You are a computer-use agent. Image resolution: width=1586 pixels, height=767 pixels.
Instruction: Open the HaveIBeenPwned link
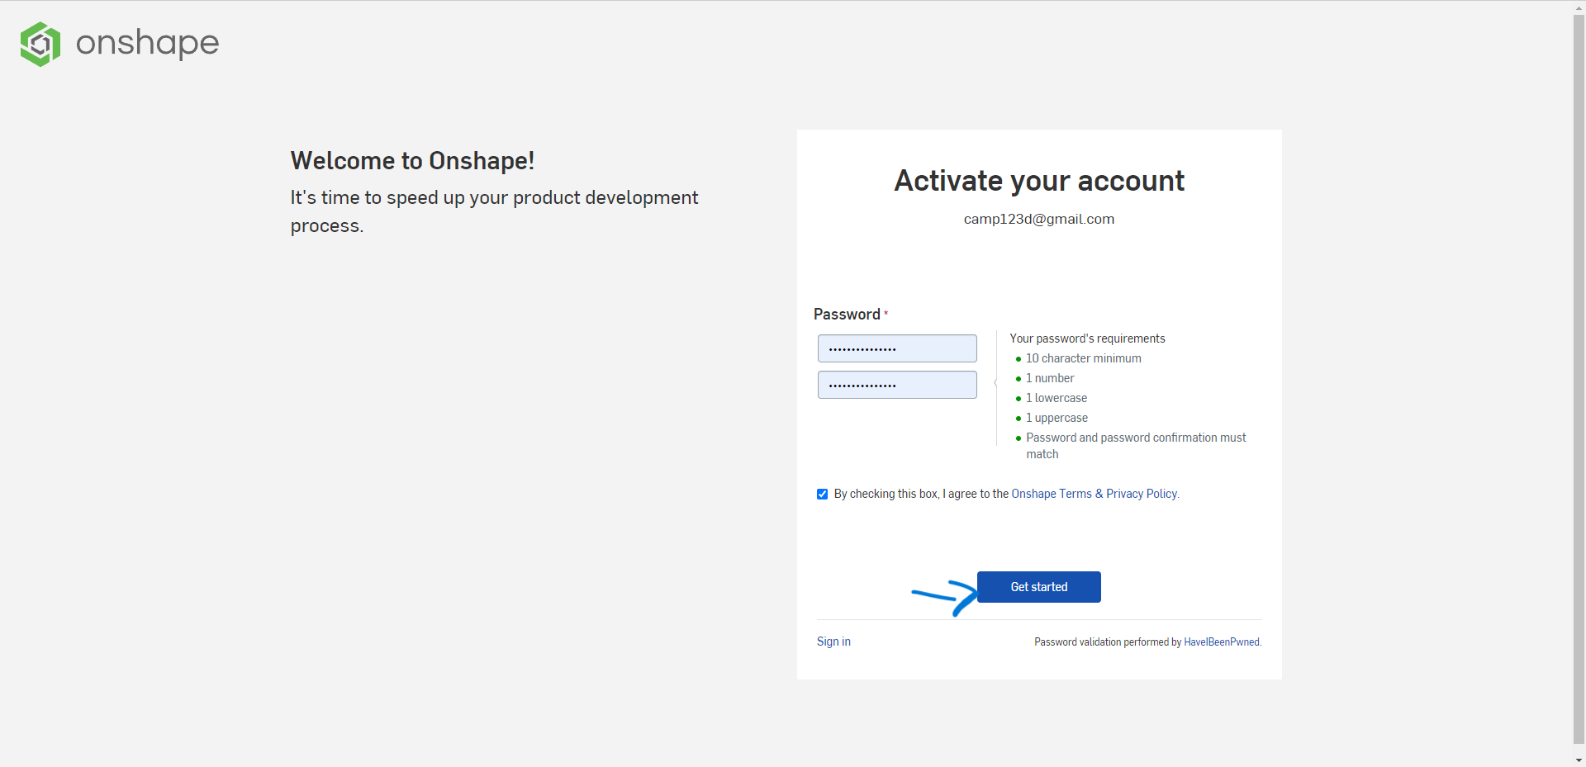[x=1222, y=642]
